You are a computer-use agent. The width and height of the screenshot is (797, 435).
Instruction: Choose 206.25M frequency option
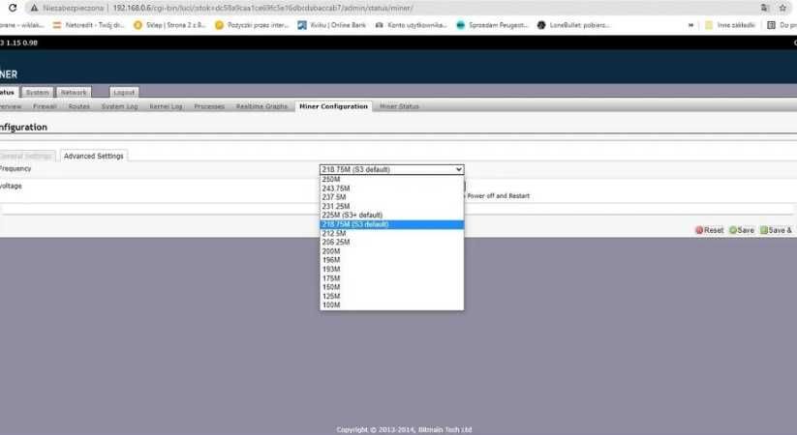point(392,242)
